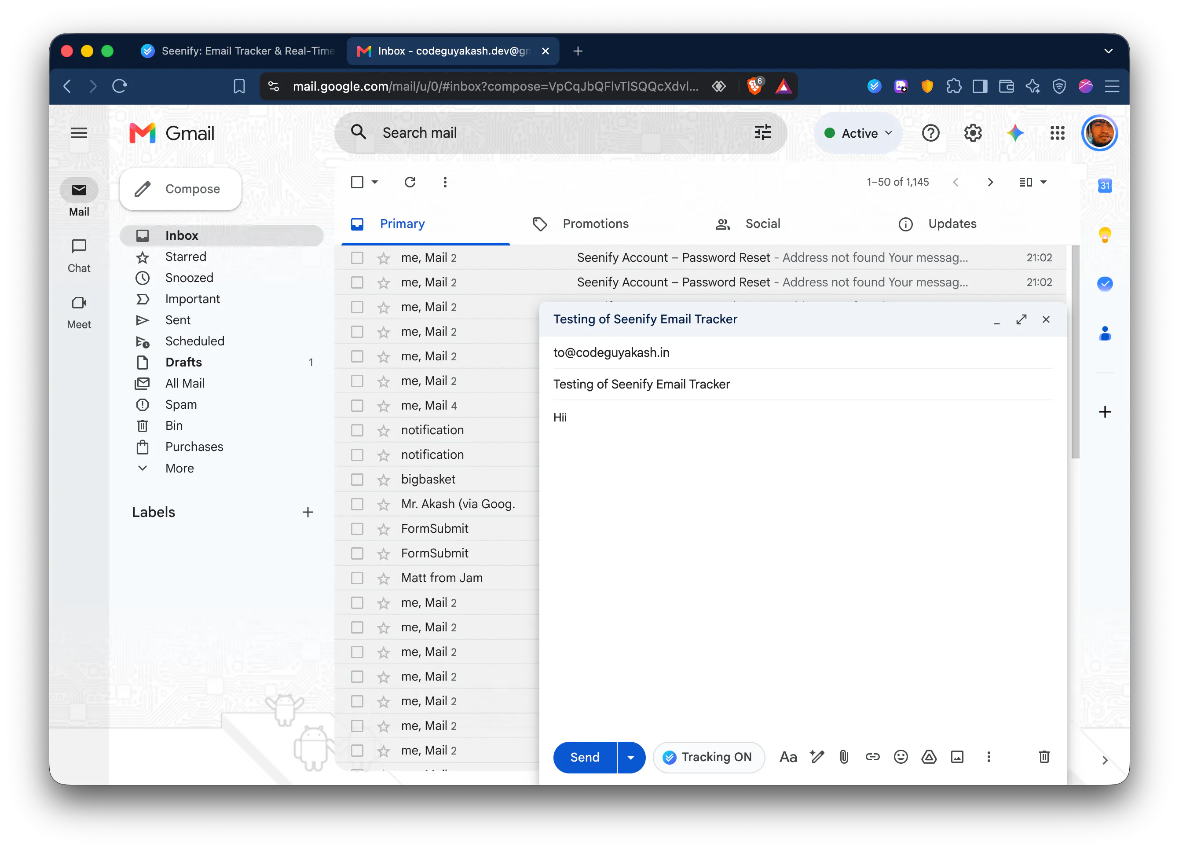The height and width of the screenshot is (850, 1179).
Task: Click in the Search mail field
Action: (x=560, y=132)
